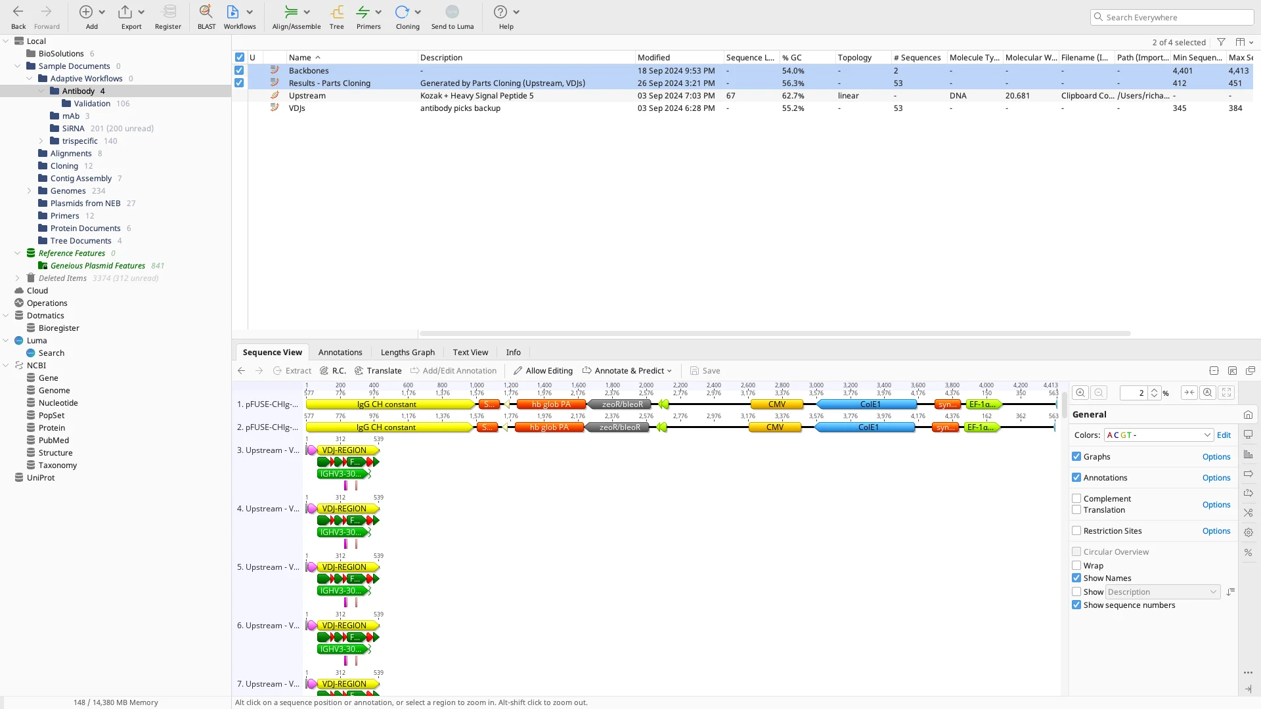Screen dimensions: 1261x709
Task: Click the split viewer layout icon
Action: tap(1214, 371)
